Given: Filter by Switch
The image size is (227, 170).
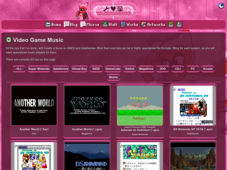Looking at the screenshot, I should coord(130,69).
